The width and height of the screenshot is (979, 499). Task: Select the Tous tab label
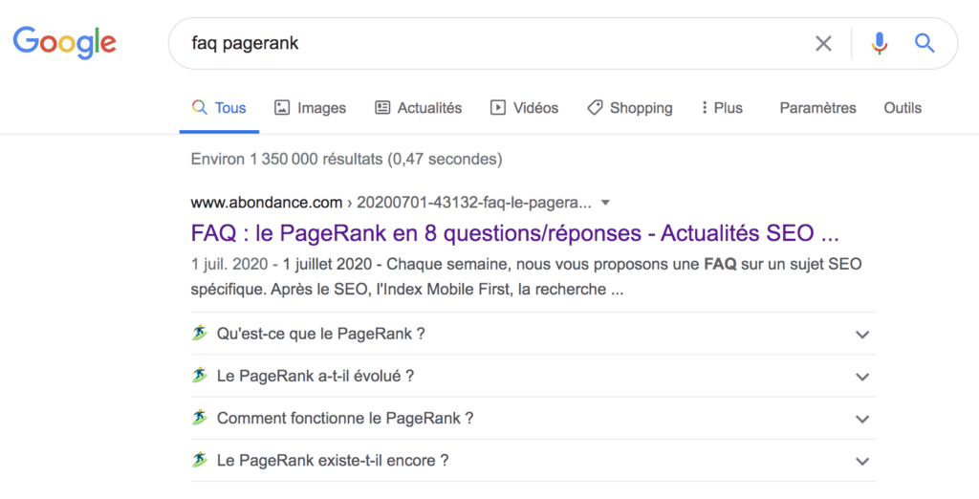coord(230,108)
